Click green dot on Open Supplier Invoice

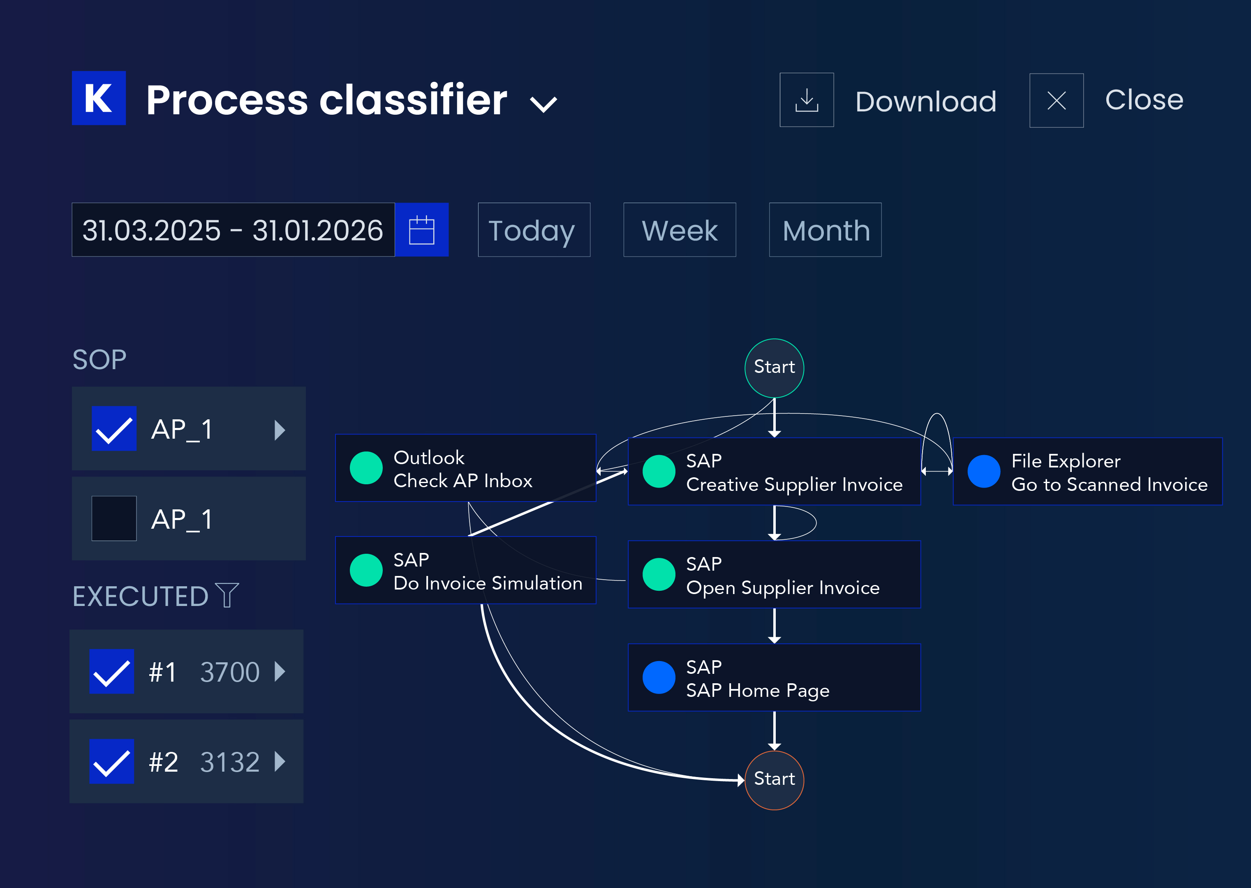coord(659,574)
